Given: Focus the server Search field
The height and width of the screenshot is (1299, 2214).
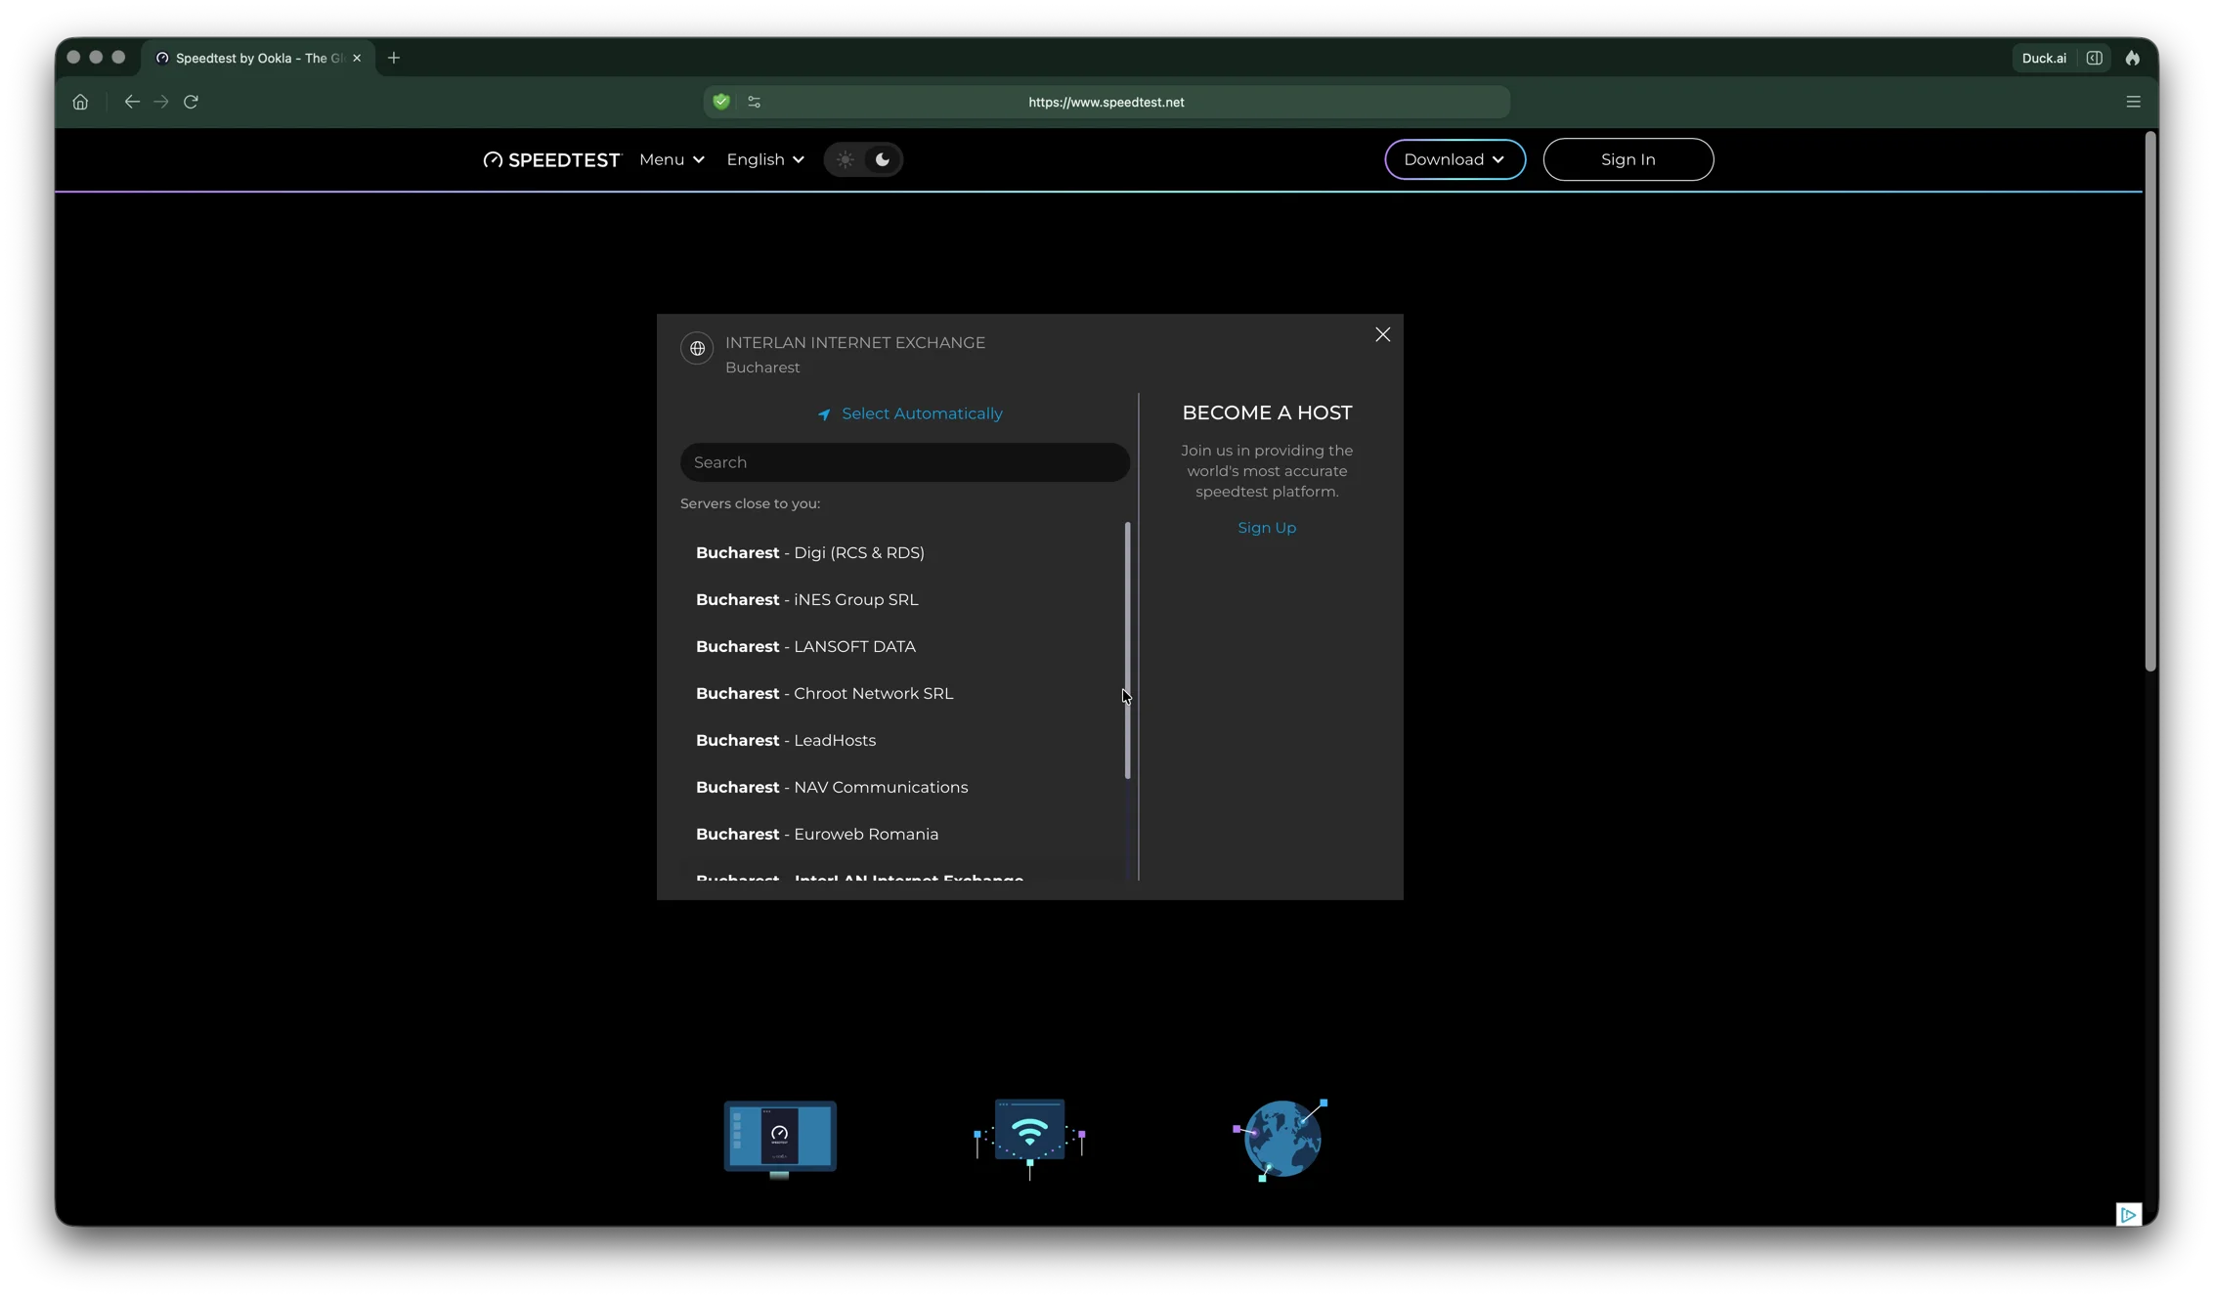Looking at the screenshot, I should pyautogui.click(x=905, y=462).
